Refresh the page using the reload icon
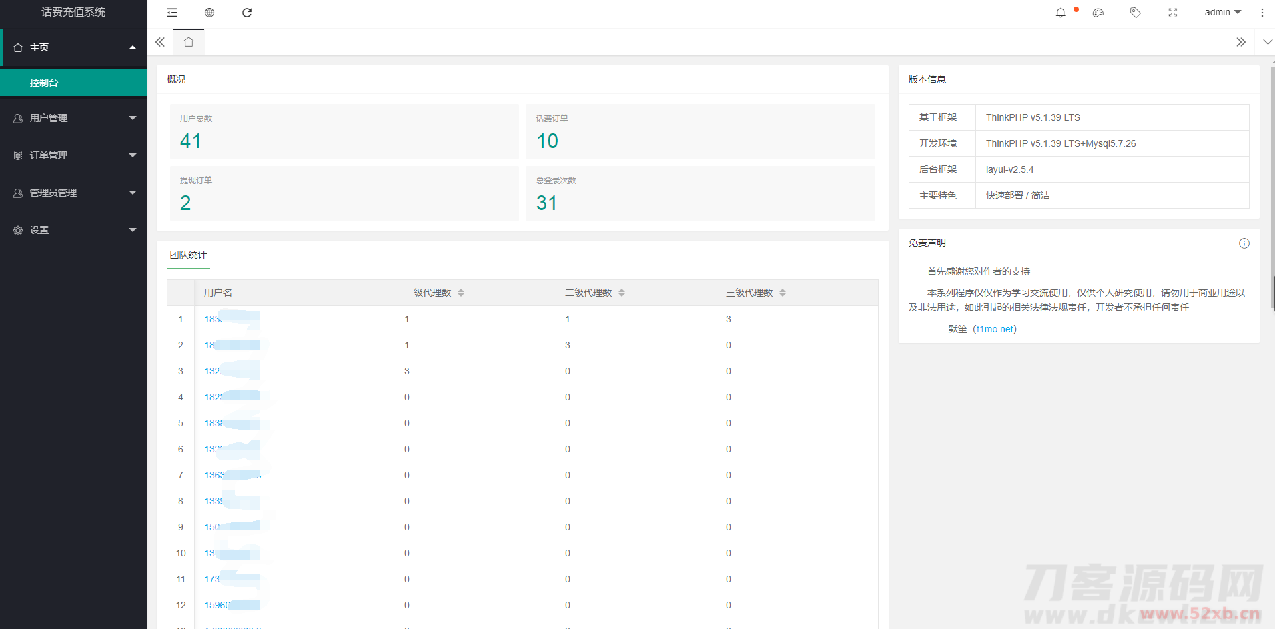Screen dimensions: 1275x629 pyautogui.click(x=247, y=13)
